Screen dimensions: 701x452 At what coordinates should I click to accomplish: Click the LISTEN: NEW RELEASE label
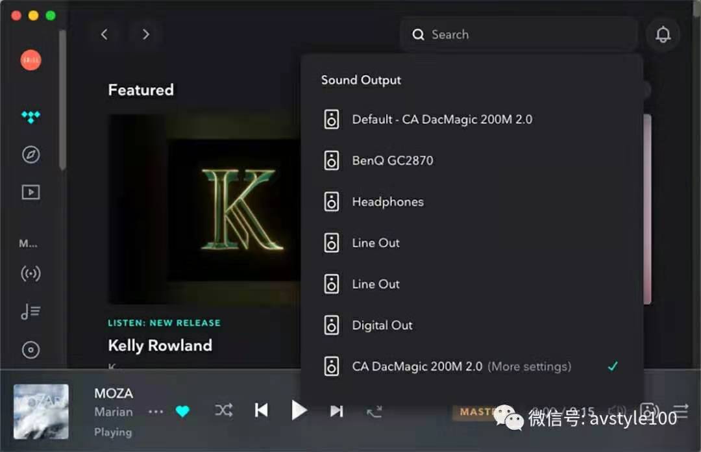coord(164,323)
